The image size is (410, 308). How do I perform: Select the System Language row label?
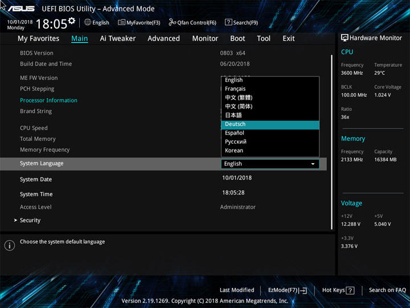click(x=42, y=164)
